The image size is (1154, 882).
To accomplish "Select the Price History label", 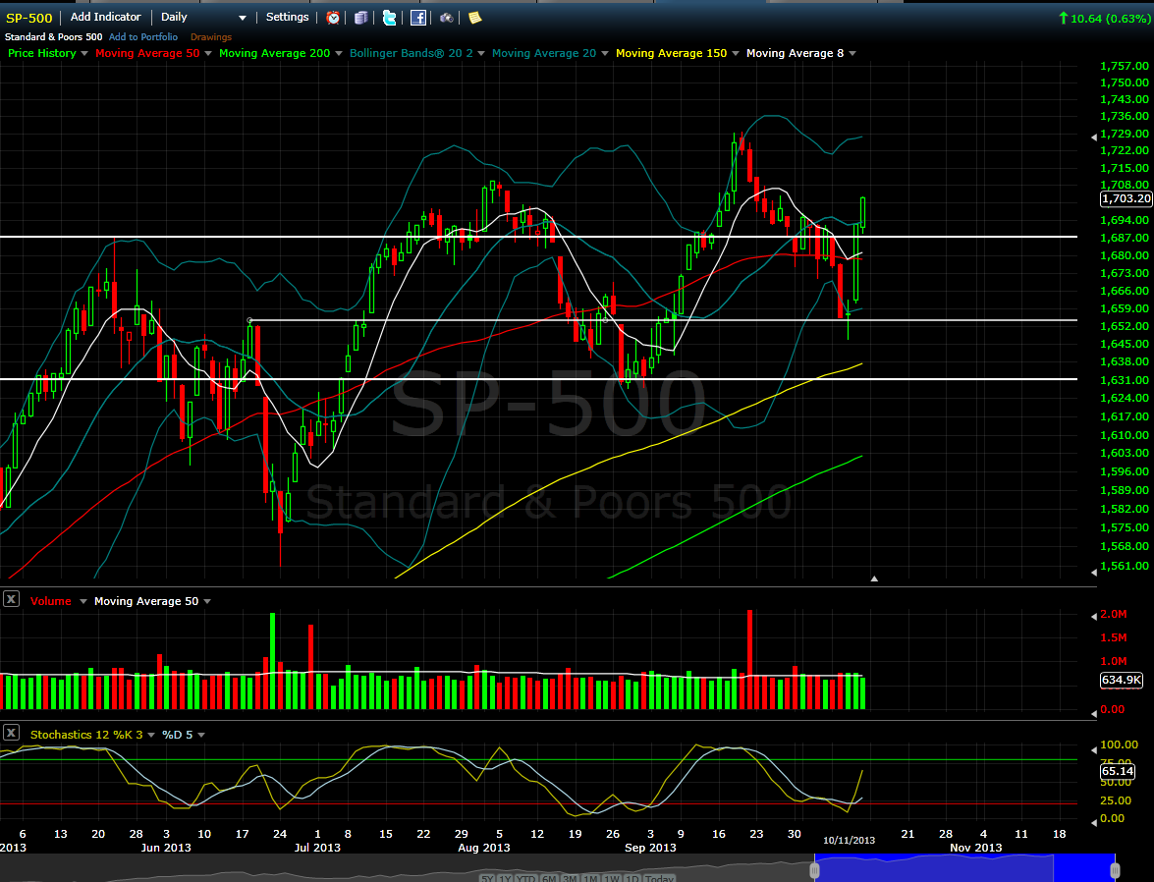I will coord(42,53).
